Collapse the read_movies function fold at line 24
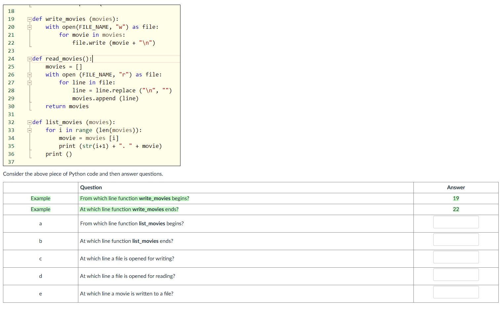Screen dimensions: 504x309 (x=29, y=59)
